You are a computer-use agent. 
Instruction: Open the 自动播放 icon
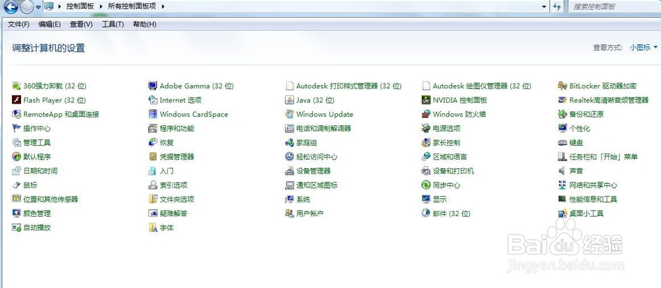[x=17, y=227]
